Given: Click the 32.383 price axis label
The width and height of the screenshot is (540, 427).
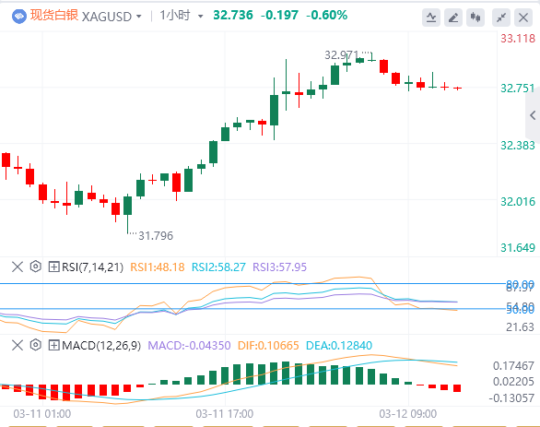Looking at the screenshot, I should [518, 146].
